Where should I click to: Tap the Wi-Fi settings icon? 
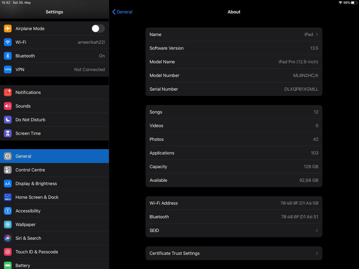[x=8, y=42]
